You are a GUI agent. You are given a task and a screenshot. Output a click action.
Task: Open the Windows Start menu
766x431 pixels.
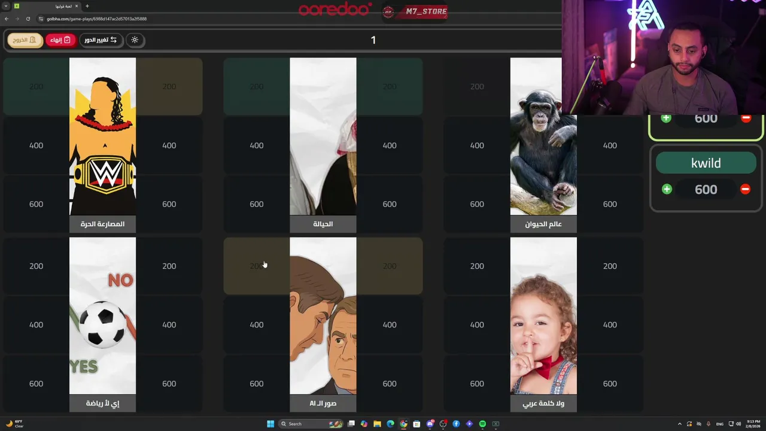pos(270,424)
